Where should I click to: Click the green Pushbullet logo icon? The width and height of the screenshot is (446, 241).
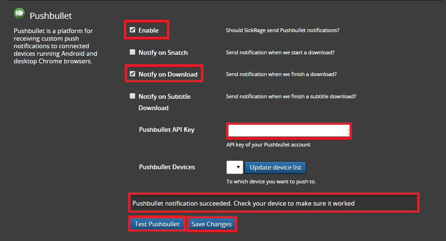point(19,13)
